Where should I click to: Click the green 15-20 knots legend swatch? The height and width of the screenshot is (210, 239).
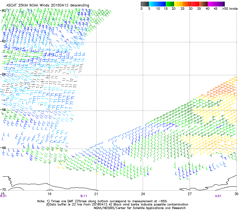(x=170, y=4)
